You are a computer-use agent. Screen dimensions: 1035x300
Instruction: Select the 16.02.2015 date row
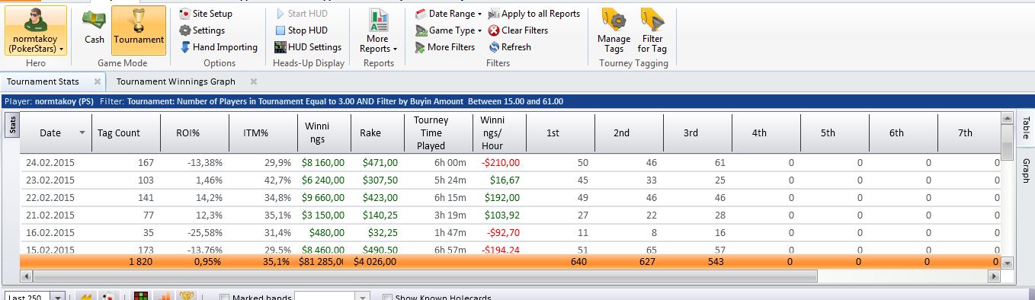point(510,232)
